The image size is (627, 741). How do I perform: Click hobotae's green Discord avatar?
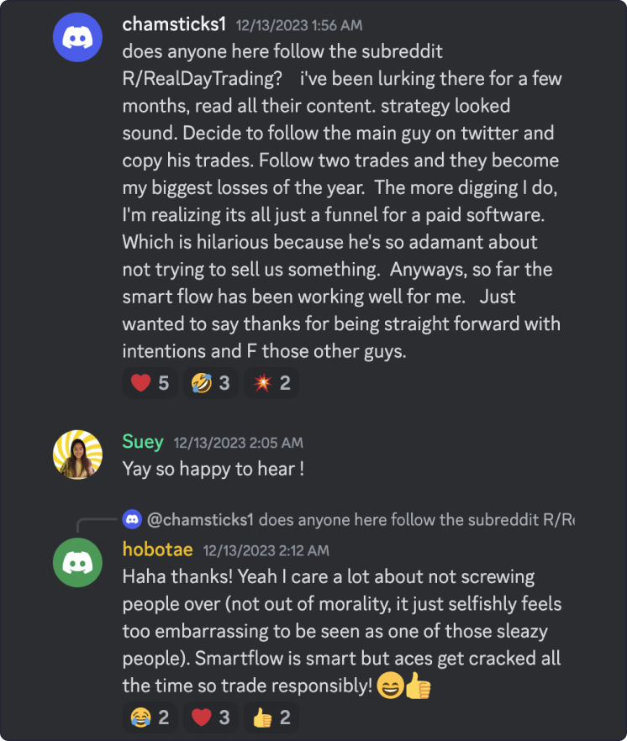pyautogui.click(x=77, y=561)
